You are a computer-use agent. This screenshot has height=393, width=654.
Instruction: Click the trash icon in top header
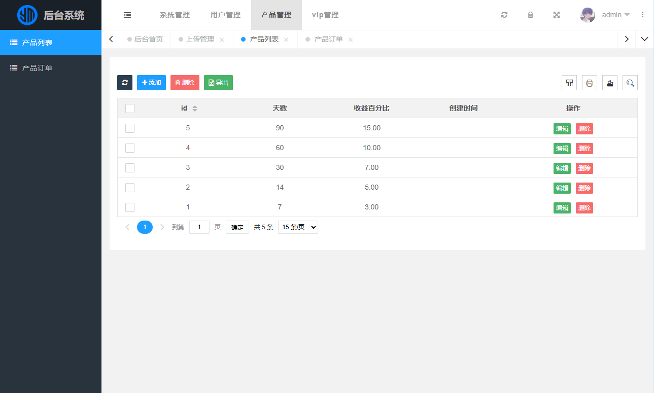point(530,15)
